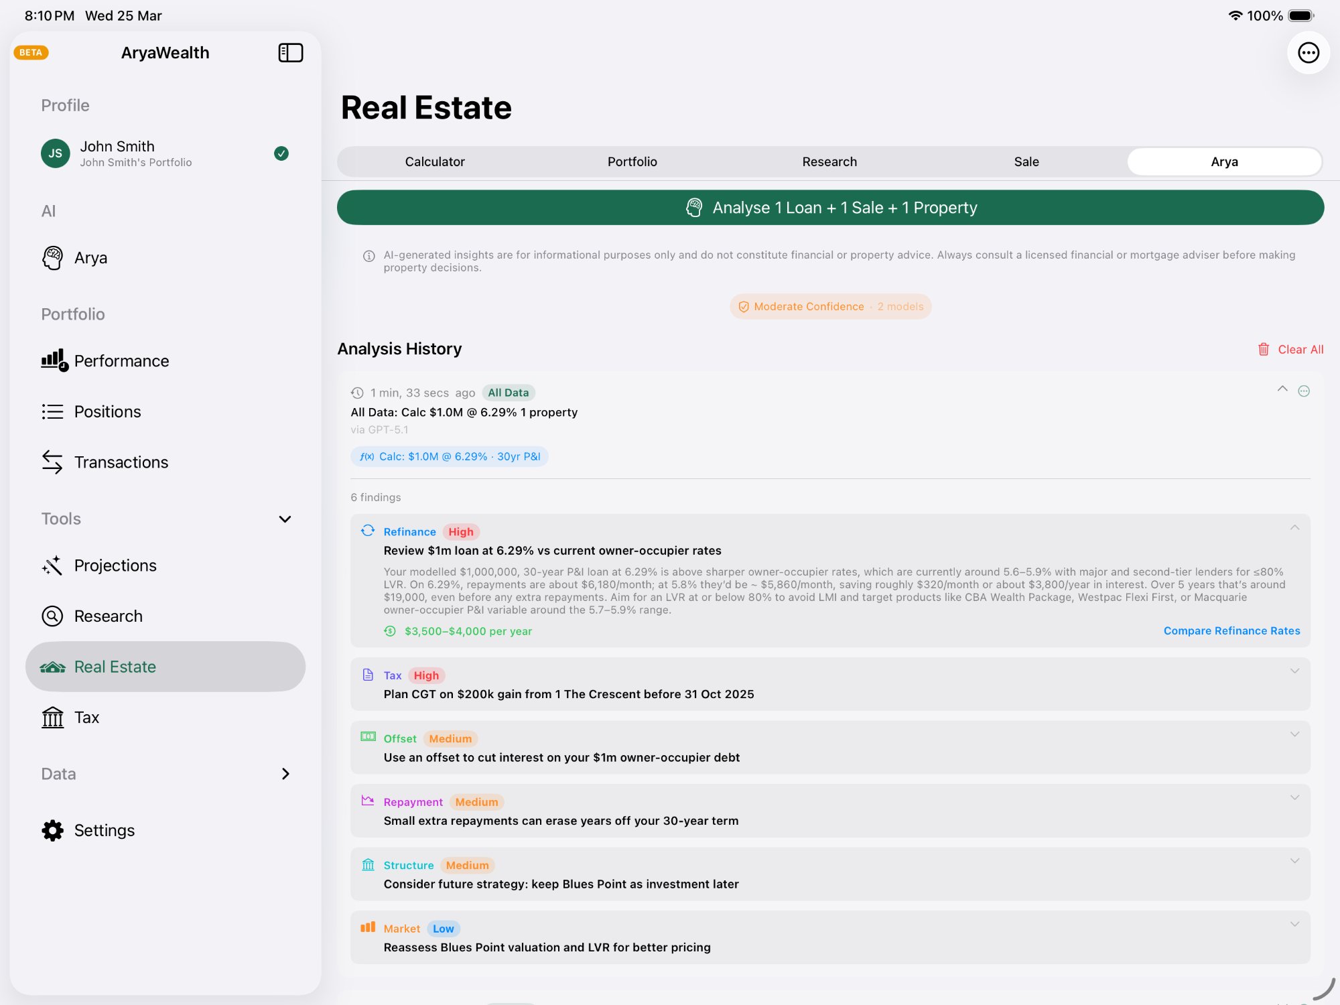The height and width of the screenshot is (1005, 1340).
Task: Open Performance from the Portfolio section
Action: point(121,360)
